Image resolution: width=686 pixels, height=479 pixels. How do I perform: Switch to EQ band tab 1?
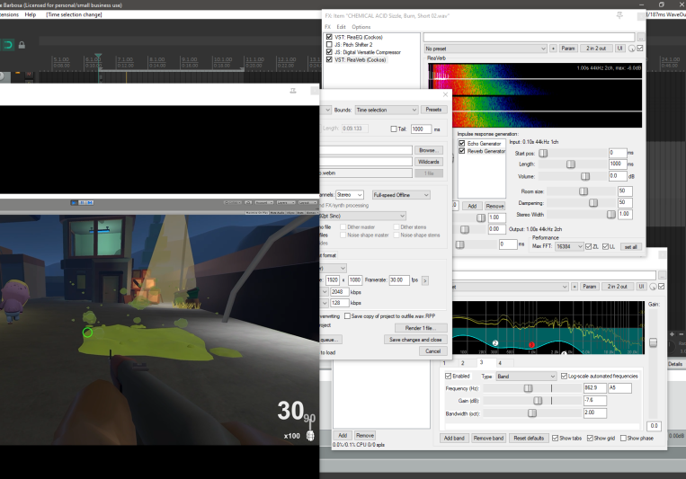pyautogui.click(x=444, y=363)
